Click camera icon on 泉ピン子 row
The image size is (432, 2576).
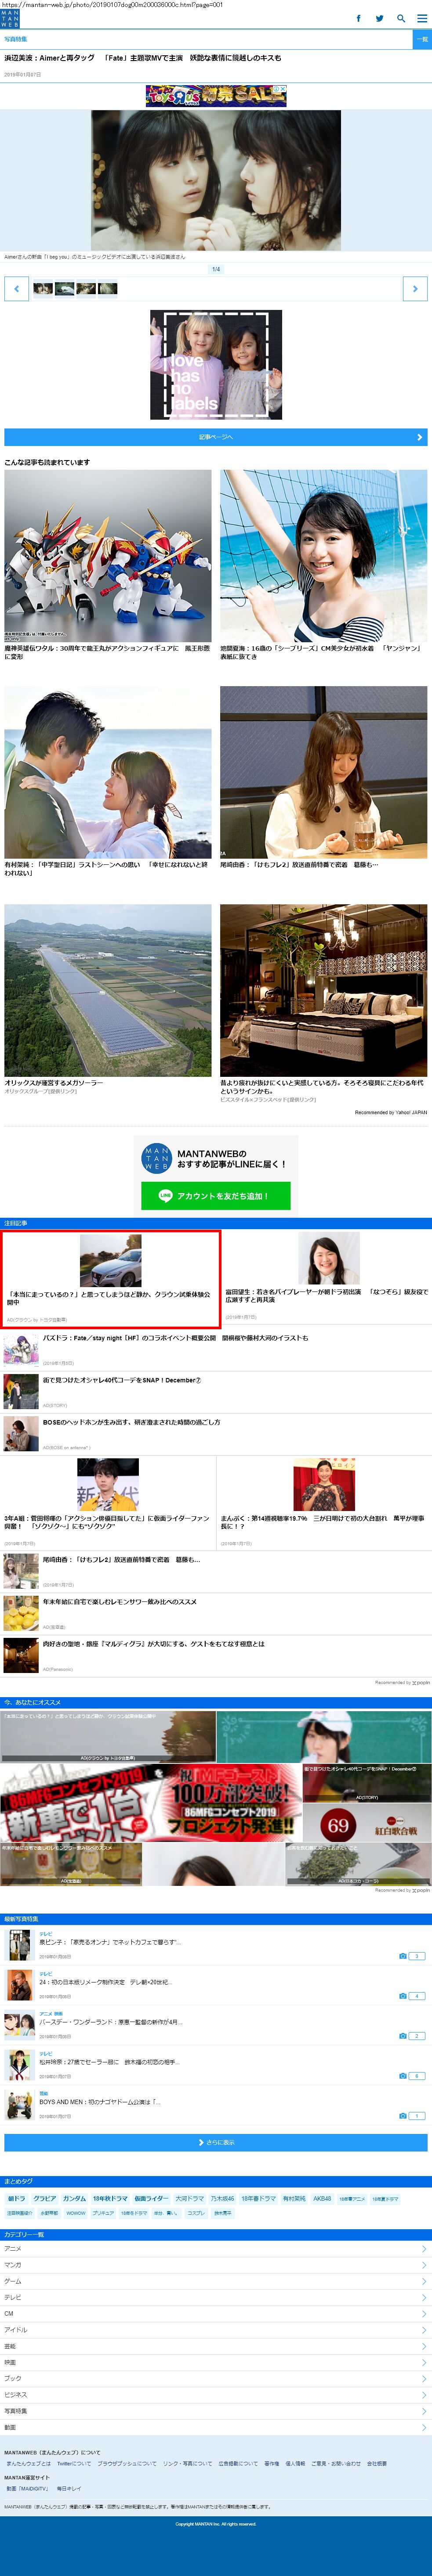point(403,1956)
